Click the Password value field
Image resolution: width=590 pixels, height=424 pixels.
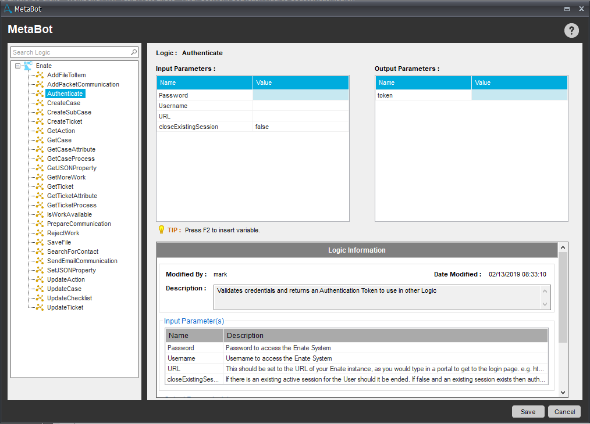pos(300,95)
